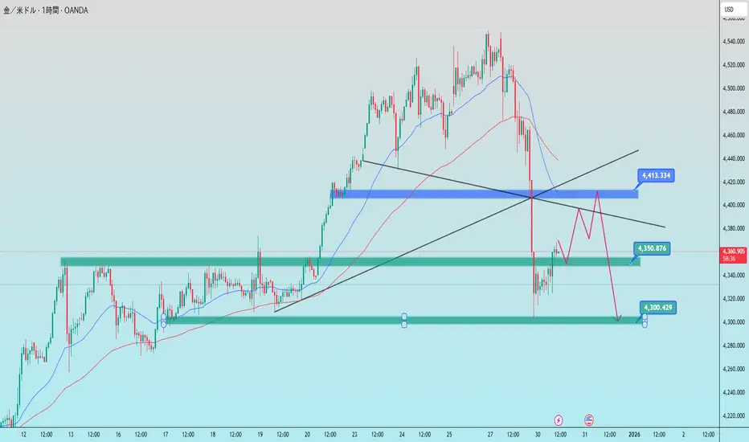
Task: Select the blue resistance zone rectangle
Action: [x=484, y=194]
